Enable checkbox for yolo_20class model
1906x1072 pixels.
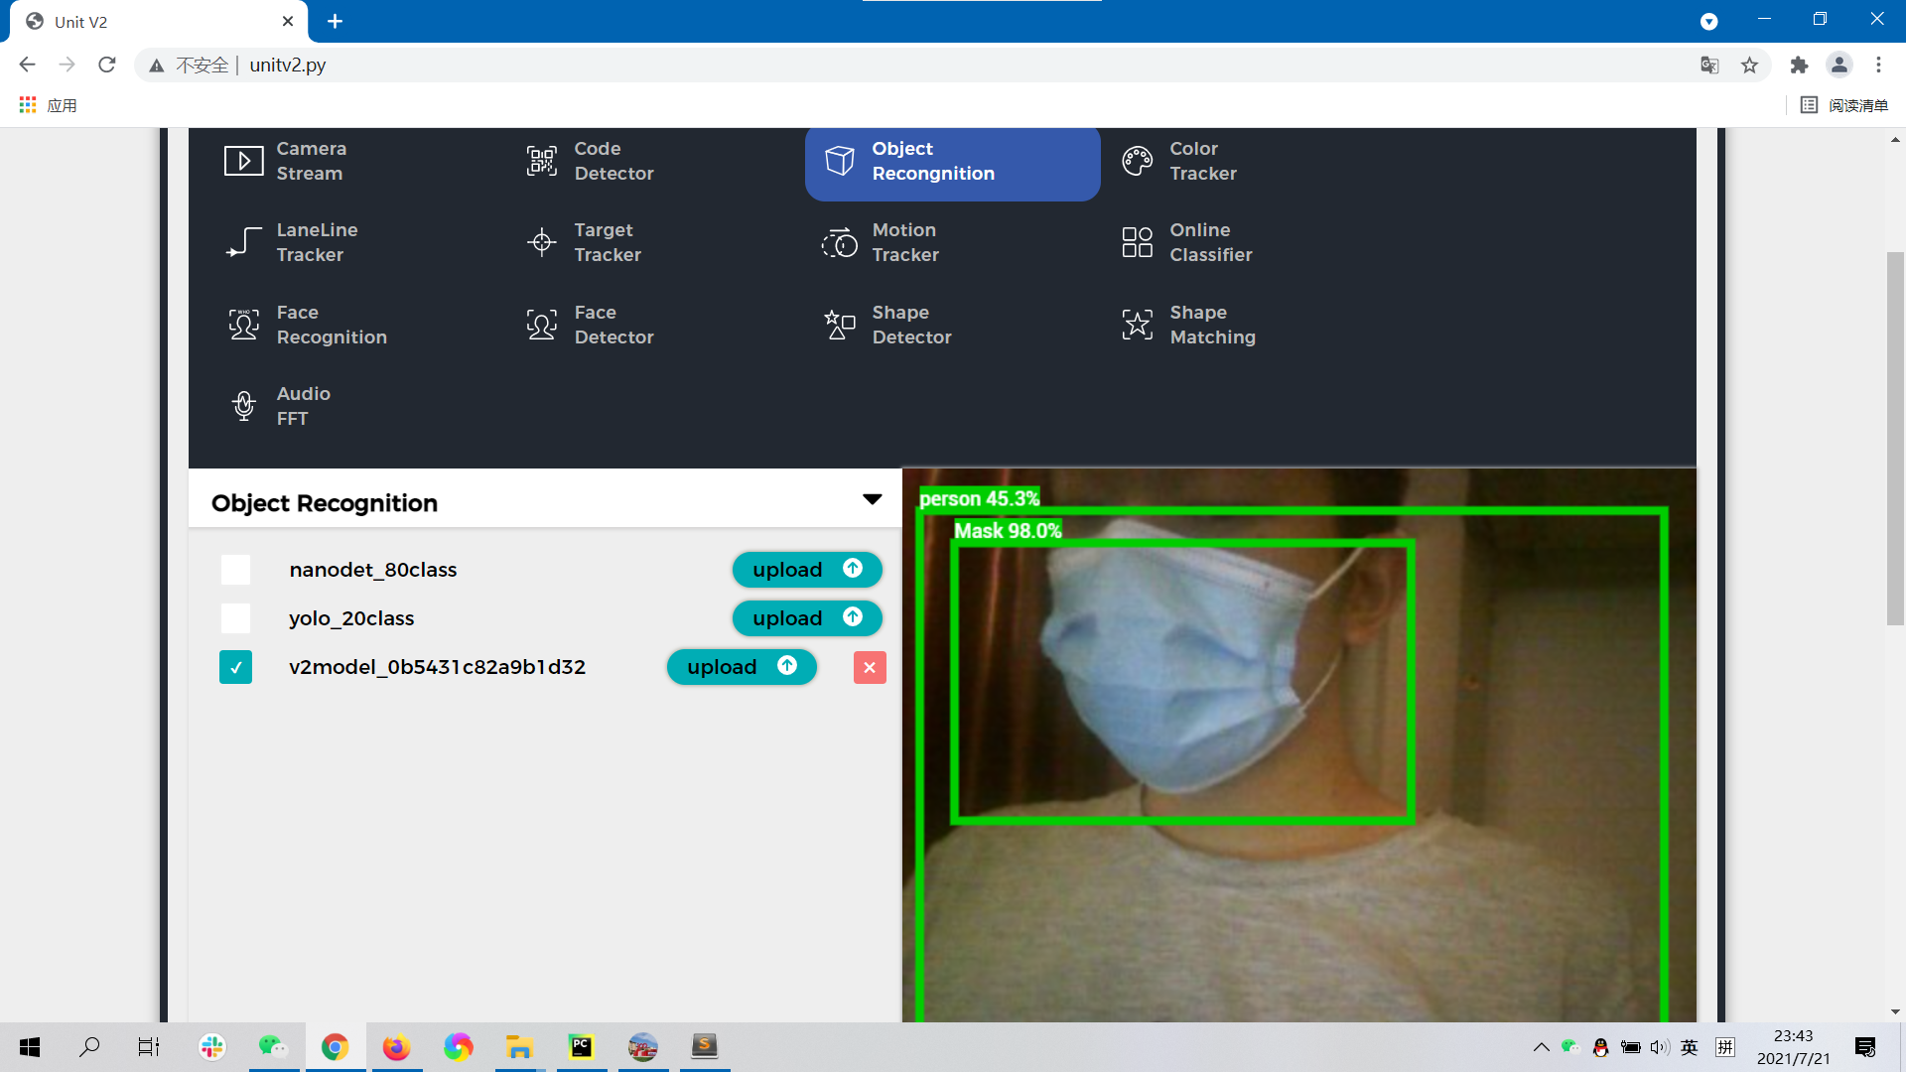[x=235, y=617]
